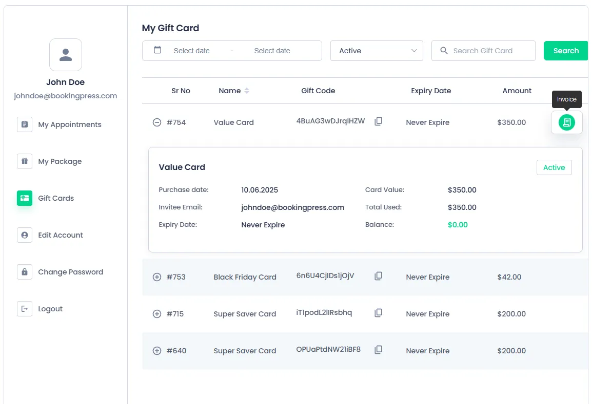
Task: Go to My Appointments
Action: click(70, 125)
